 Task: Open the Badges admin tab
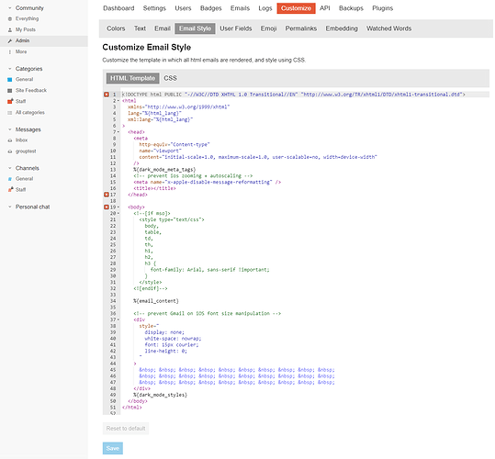[x=211, y=8]
